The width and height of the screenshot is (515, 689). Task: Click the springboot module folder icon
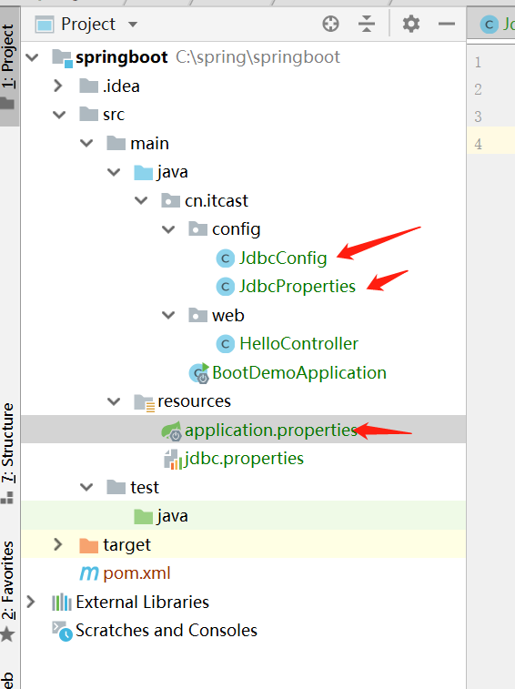[x=62, y=58]
